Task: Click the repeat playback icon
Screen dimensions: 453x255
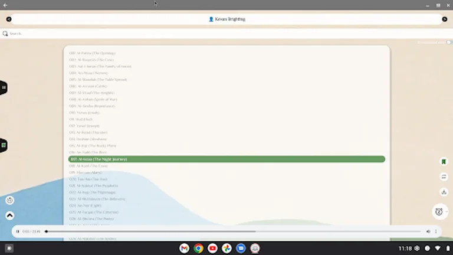Action: click(444, 176)
